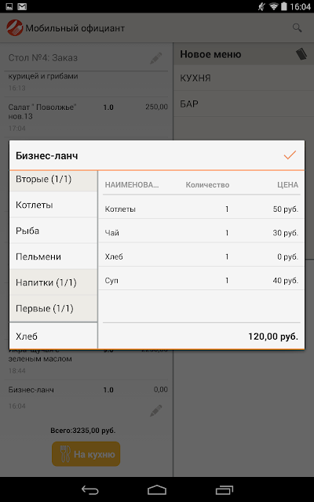
Task: Open the КУХНЯ menu section
Action: click(x=244, y=78)
